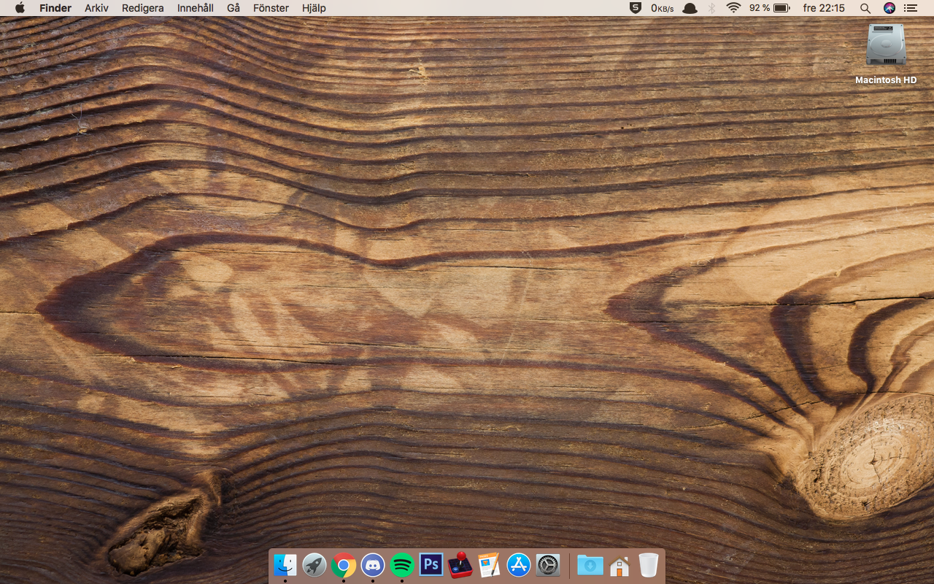
Task: Open Finder from the Dock
Action: point(285,564)
